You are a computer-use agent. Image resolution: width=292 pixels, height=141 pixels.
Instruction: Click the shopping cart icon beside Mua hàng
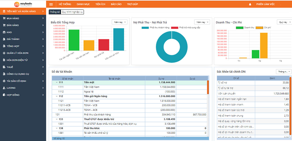pos(4,19)
